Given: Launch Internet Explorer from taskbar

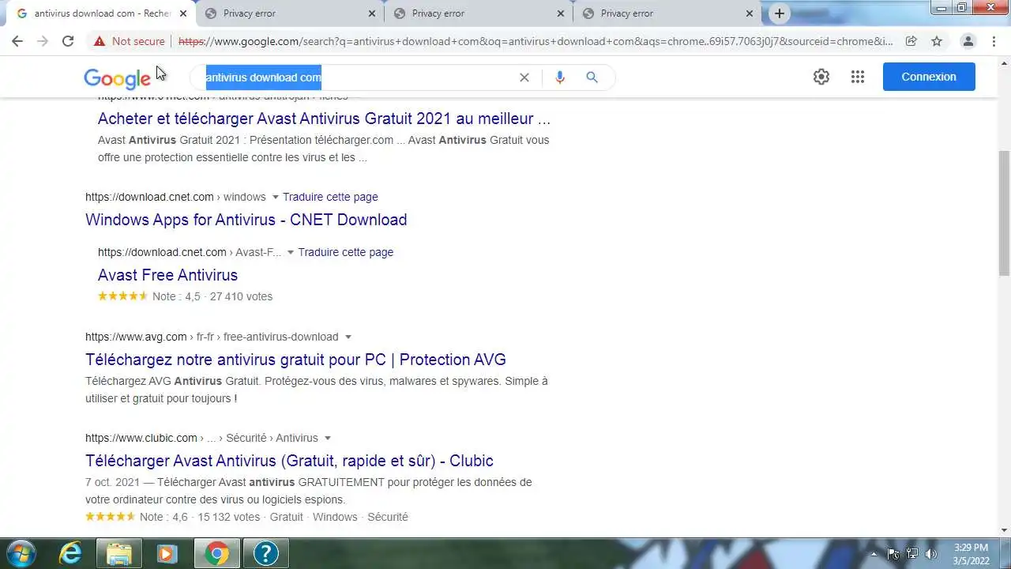Looking at the screenshot, I should pyautogui.click(x=70, y=553).
